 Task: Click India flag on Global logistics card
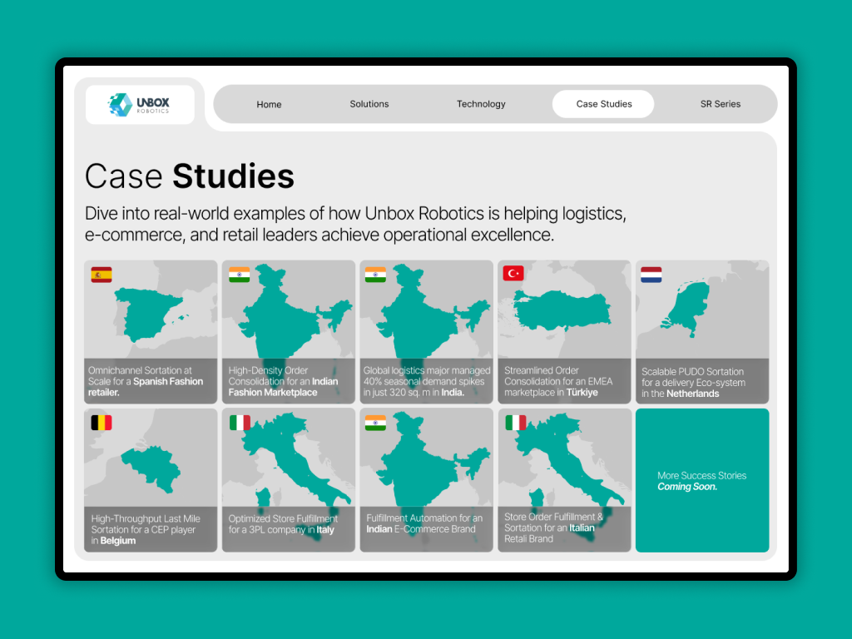click(375, 275)
